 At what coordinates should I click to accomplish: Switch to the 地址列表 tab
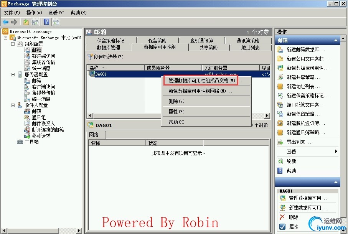point(250,48)
